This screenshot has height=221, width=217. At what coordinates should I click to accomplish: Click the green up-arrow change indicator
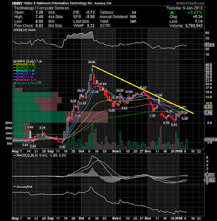click(172, 12)
